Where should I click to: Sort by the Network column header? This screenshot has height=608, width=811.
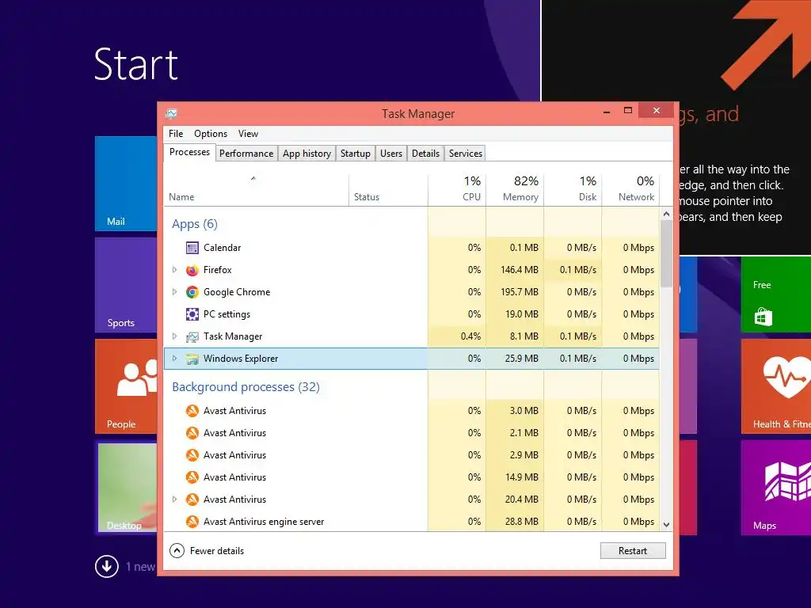630,188
